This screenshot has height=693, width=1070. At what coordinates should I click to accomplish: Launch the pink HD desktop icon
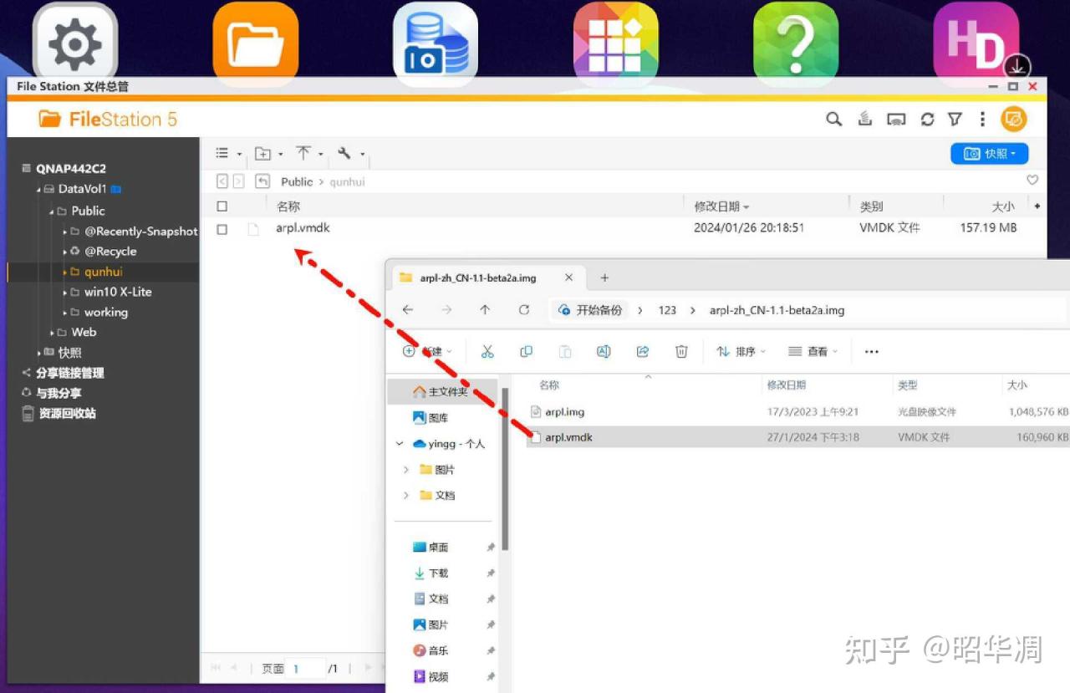coord(976,42)
